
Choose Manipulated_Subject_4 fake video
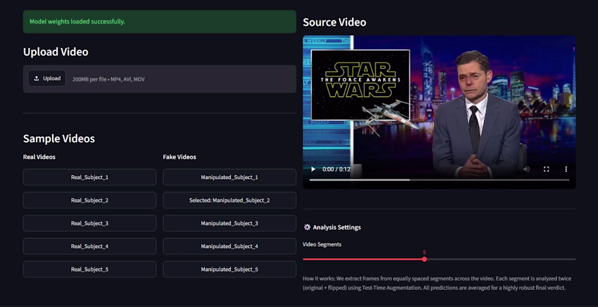point(229,246)
